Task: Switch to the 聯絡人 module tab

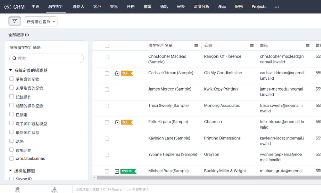Action: click(x=78, y=6)
